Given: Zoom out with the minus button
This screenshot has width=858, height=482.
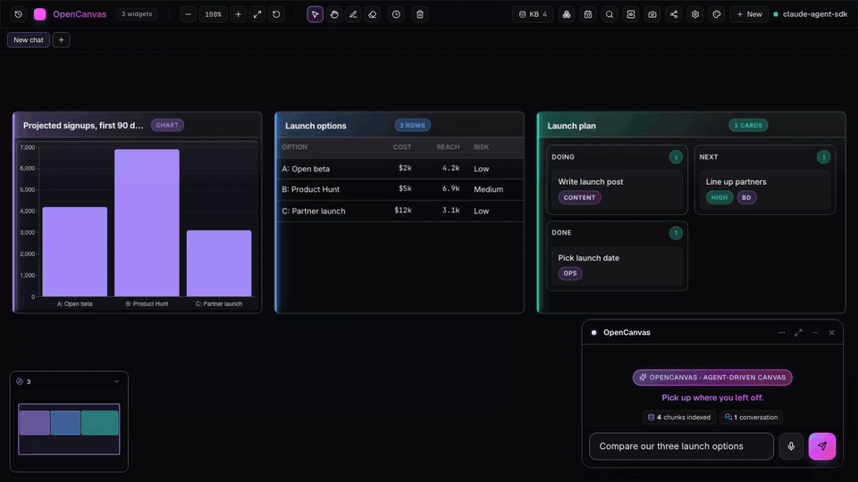Looking at the screenshot, I should (x=189, y=14).
